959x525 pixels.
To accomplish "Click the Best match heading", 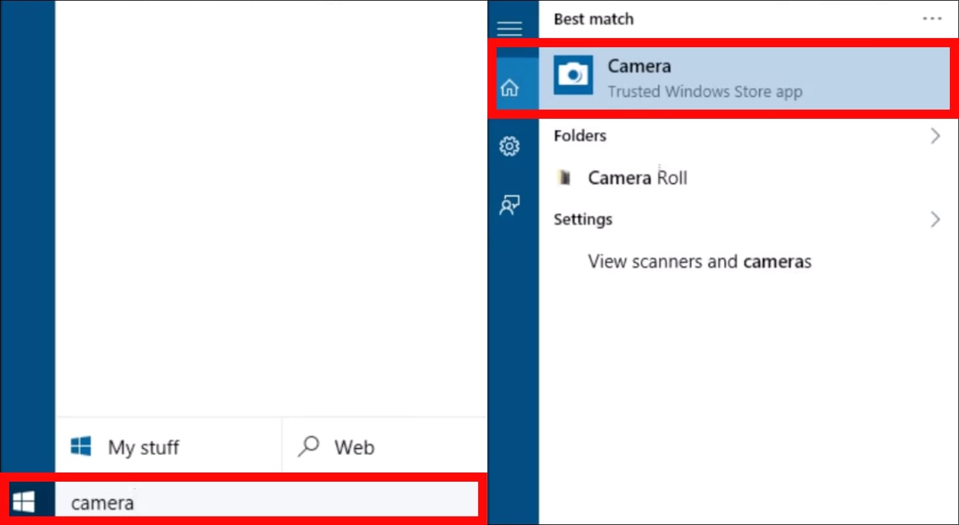I will (x=593, y=19).
